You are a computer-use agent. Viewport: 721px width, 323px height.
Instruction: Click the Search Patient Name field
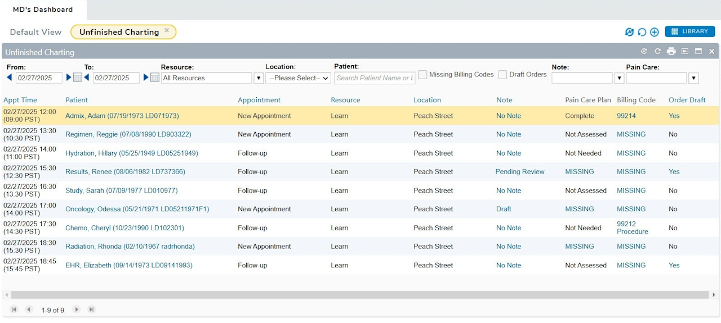coord(375,78)
